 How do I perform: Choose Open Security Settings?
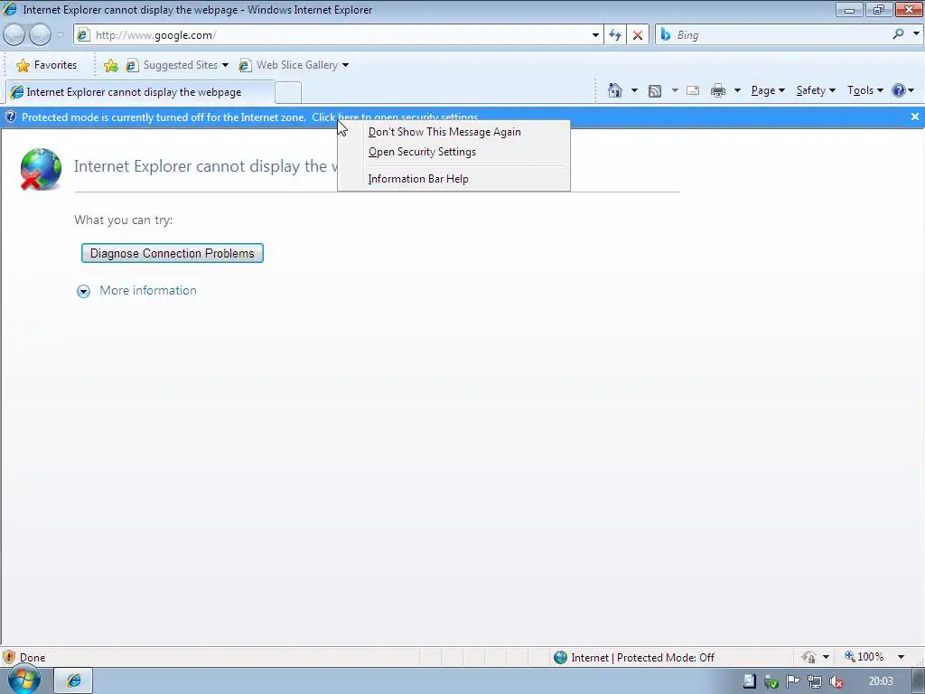[453, 152]
